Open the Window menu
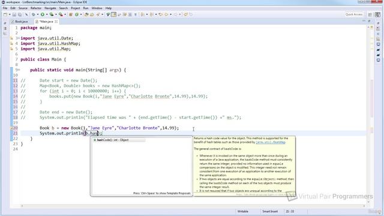The image size is (384, 216). tap(97, 8)
